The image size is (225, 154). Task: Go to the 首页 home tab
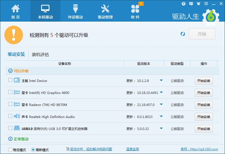point(15,11)
